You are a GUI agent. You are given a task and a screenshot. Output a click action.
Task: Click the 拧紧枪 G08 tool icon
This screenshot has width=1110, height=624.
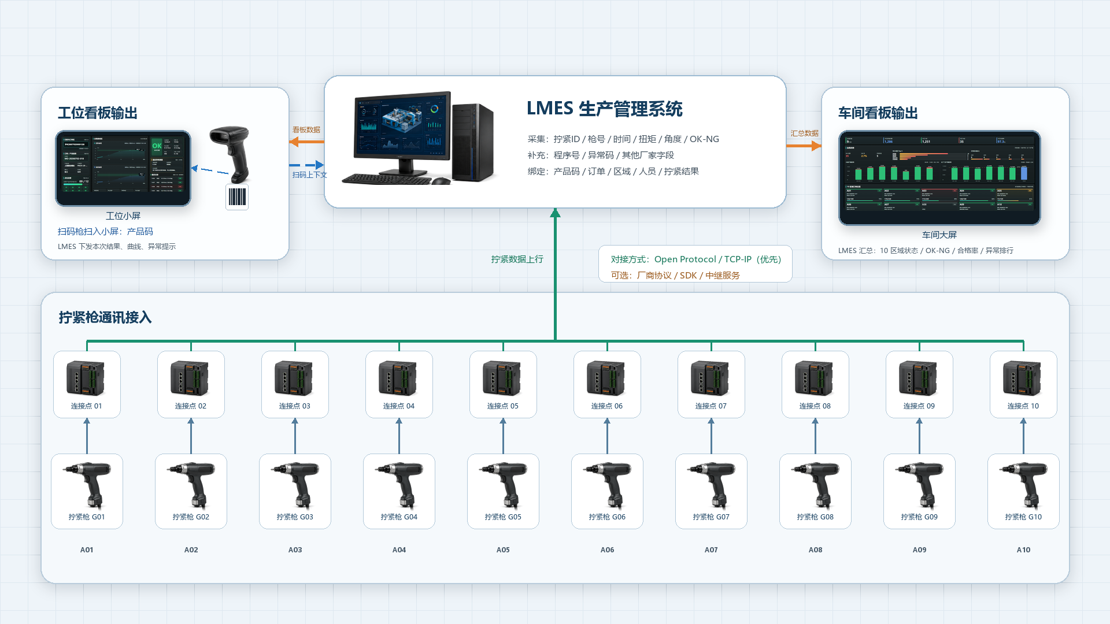point(815,486)
